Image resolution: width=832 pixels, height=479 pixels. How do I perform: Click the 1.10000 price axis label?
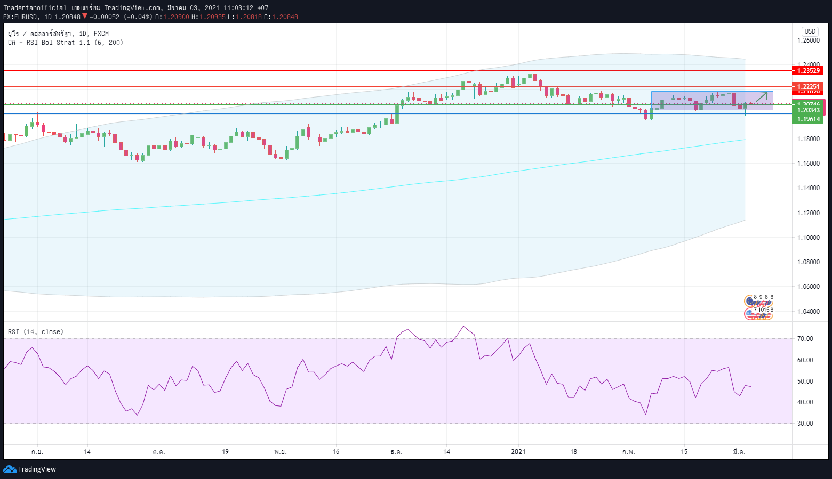tap(809, 238)
